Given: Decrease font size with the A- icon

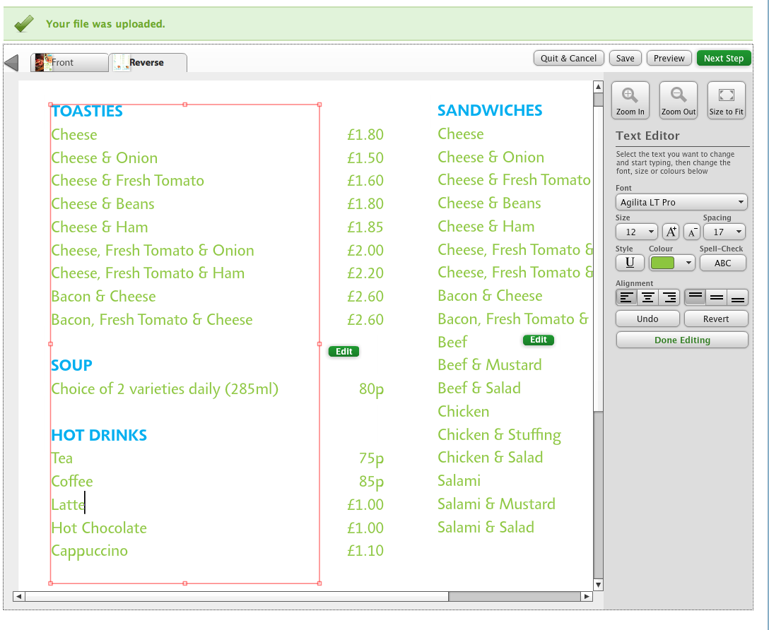Looking at the screenshot, I should (x=691, y=231).
